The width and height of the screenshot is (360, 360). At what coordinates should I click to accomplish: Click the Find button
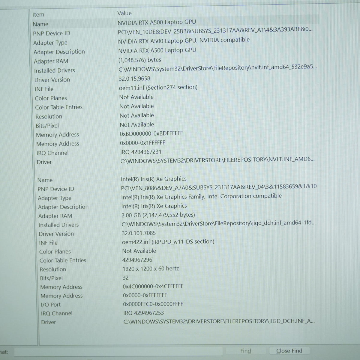tap(245, 351)
